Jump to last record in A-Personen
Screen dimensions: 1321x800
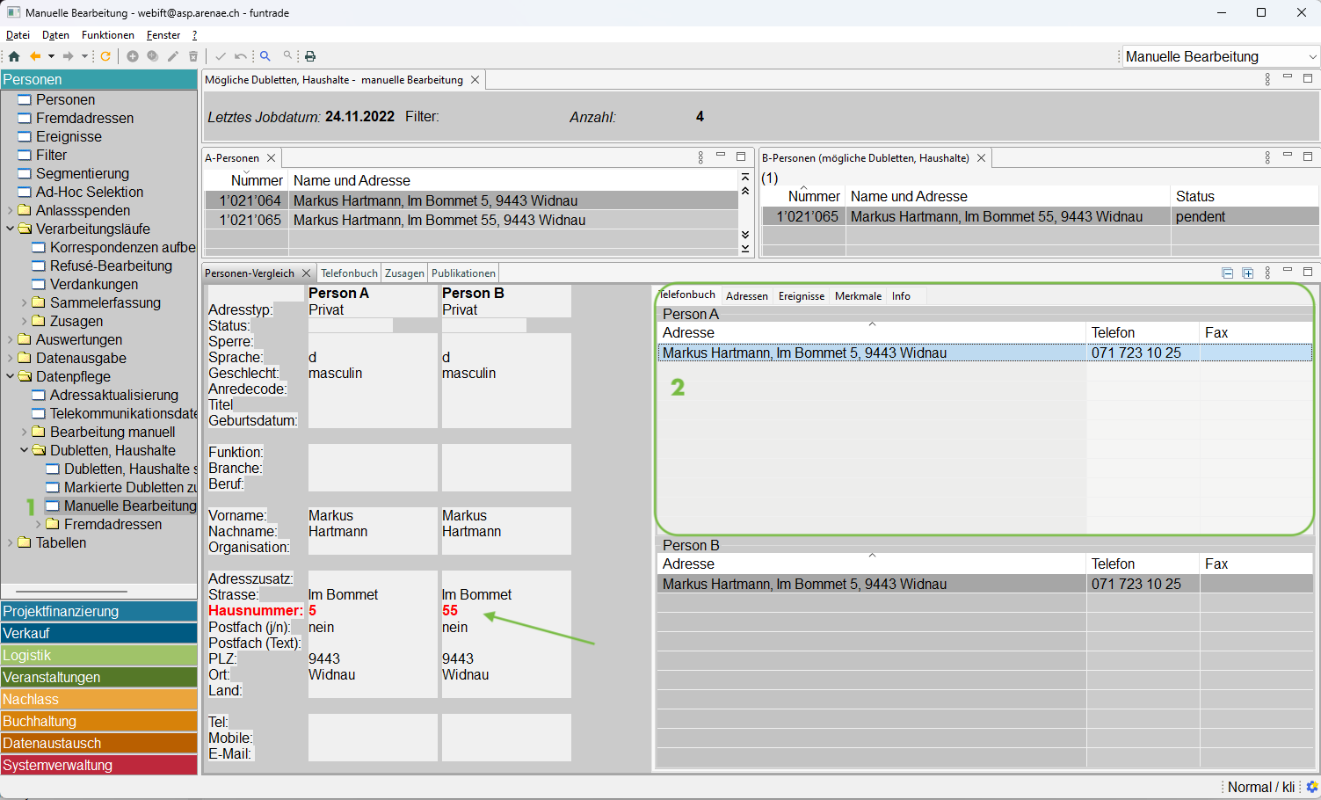pyautogui.click(x=745, y=249)
